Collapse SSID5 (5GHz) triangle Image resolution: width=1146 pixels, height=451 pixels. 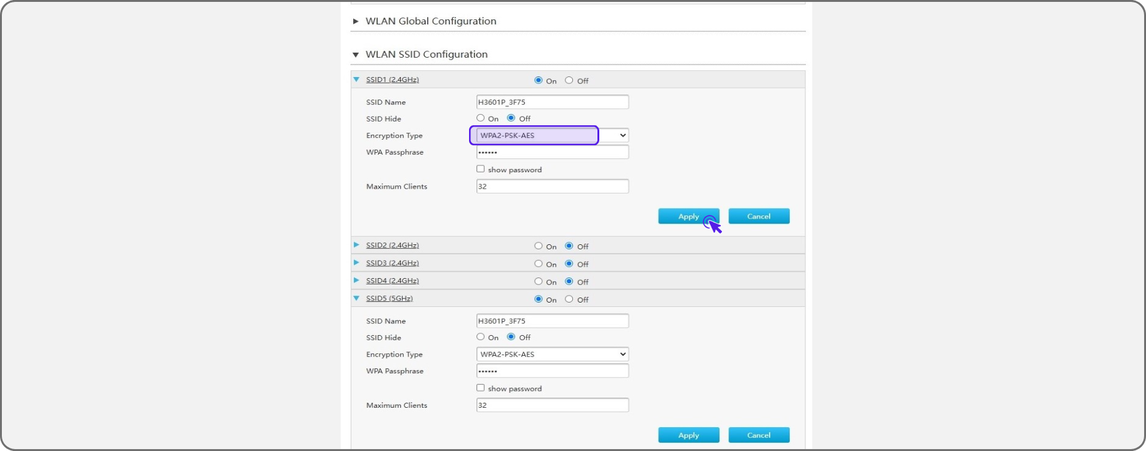click(356, 298)
